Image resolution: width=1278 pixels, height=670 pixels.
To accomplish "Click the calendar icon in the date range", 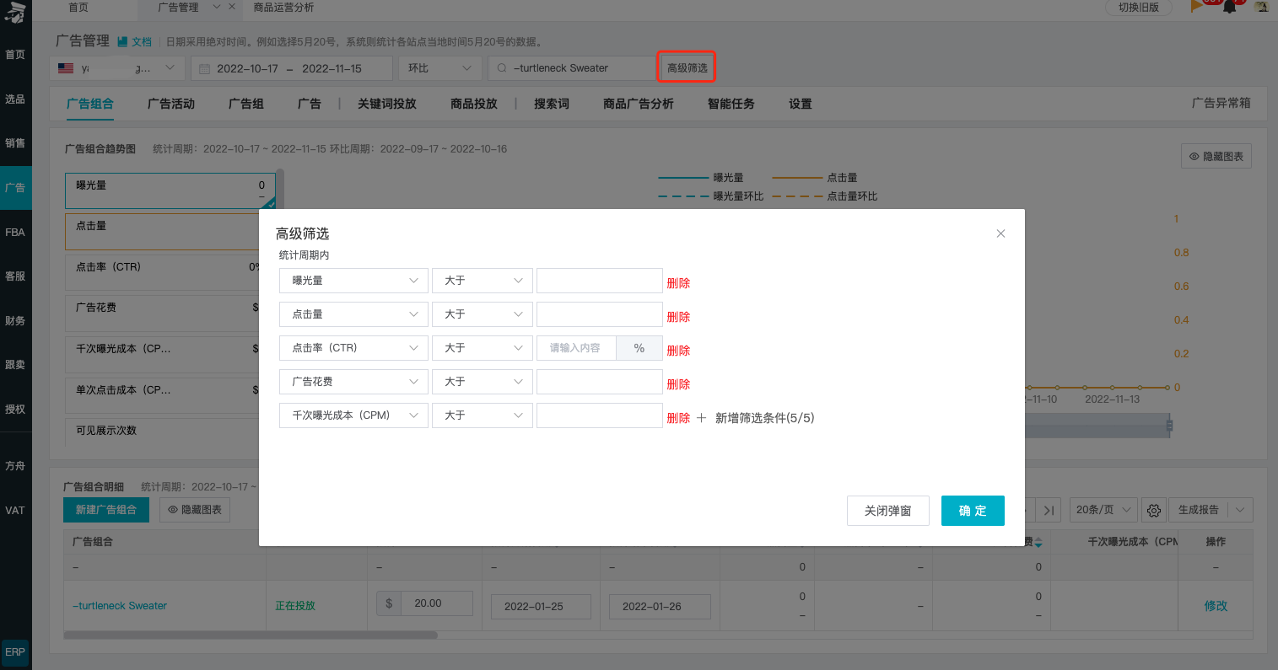I will (204, 68).
